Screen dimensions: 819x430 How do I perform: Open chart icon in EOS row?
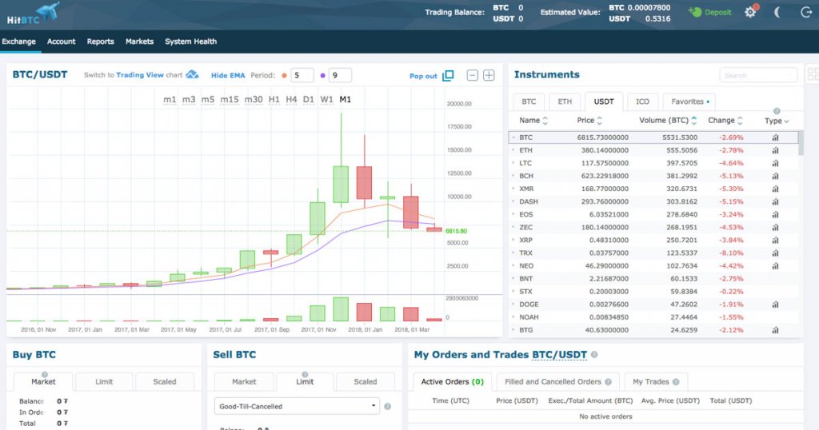point(775,214)
